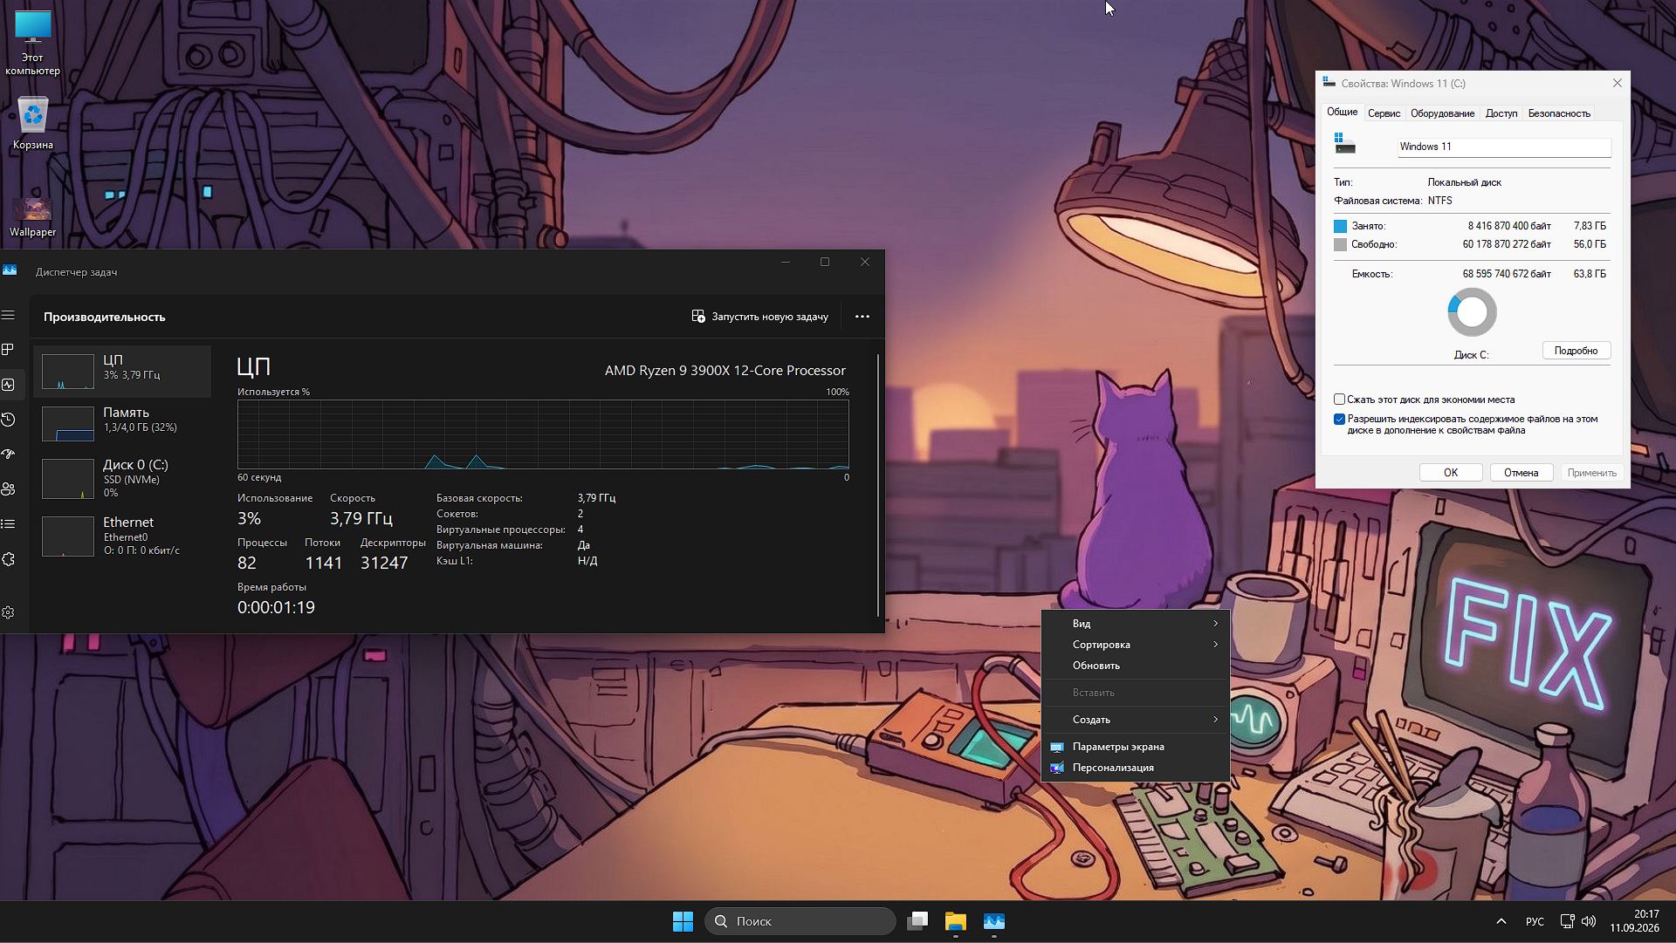1676x943 pixels.
Task: Expand the Создать submenu
Action: (x=1136, y=720)
